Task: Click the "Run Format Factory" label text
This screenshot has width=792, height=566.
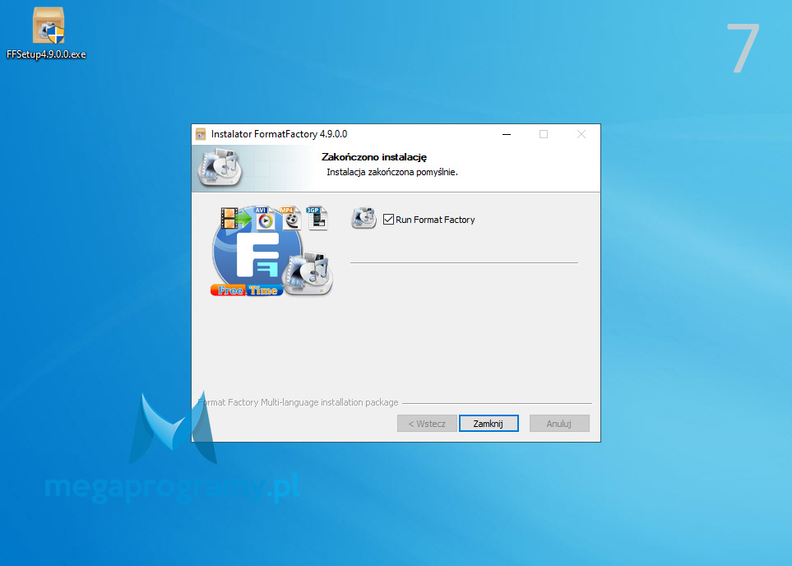Action: (x=435, y=220)
